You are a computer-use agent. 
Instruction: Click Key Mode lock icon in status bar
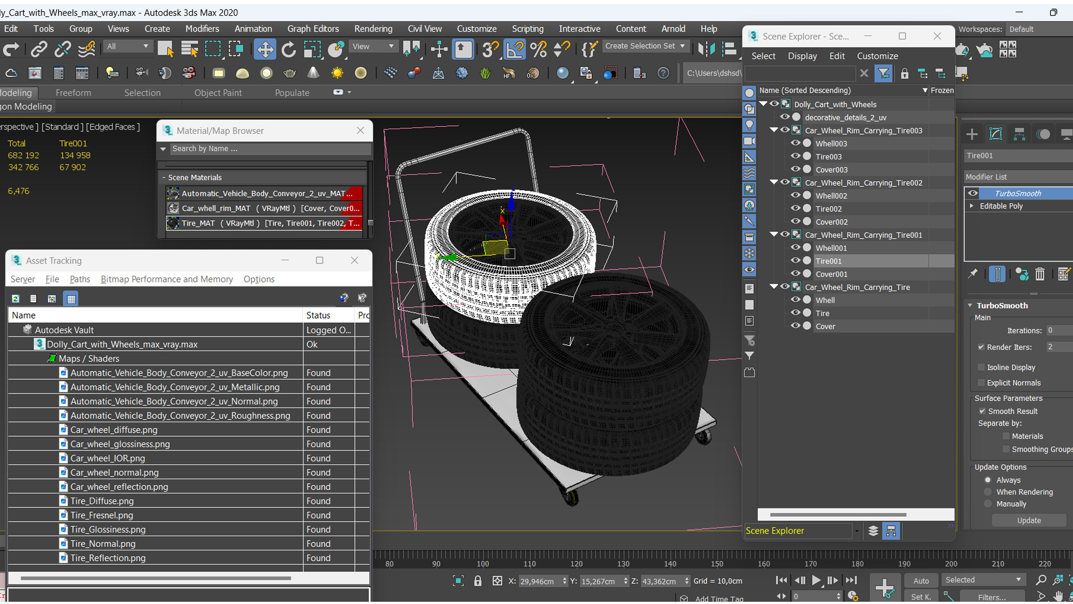478,581
